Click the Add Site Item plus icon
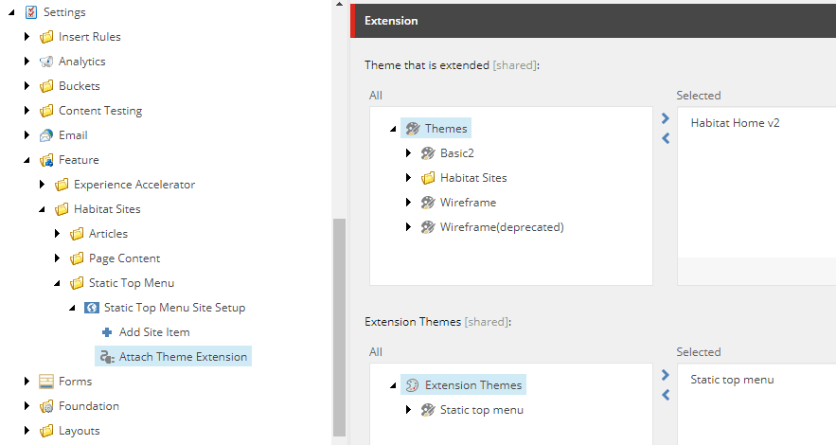Viewport: 836px width, 445px height. 107,332
